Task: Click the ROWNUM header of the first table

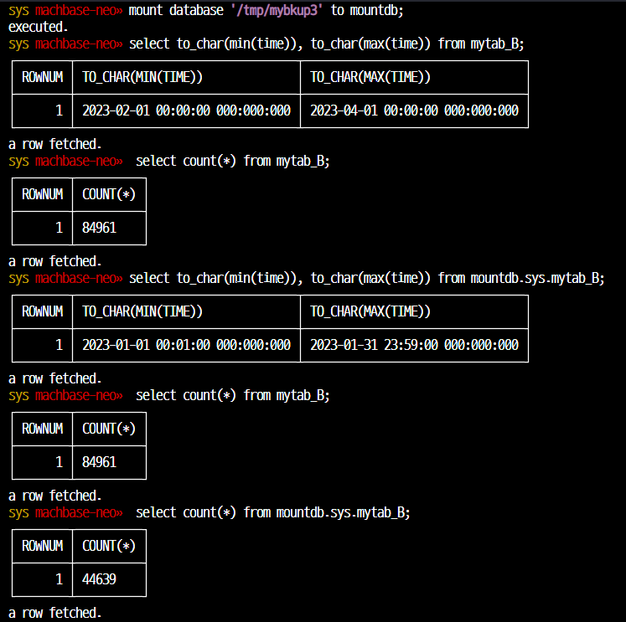Action: point(42,77)
